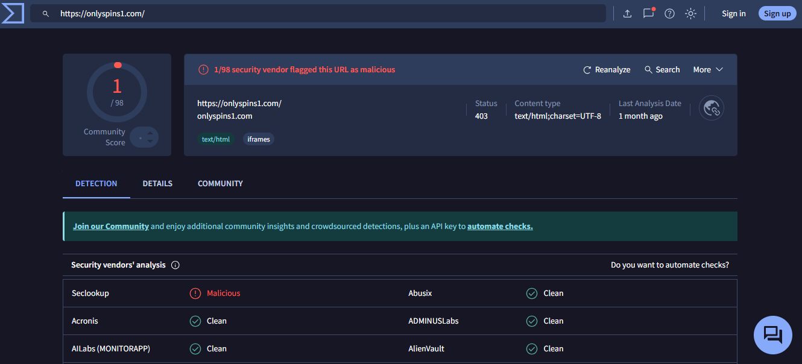The width and height of the screenshot is (802, 364).
Task: Open the help question mark icon
Action: coord(669,14)
